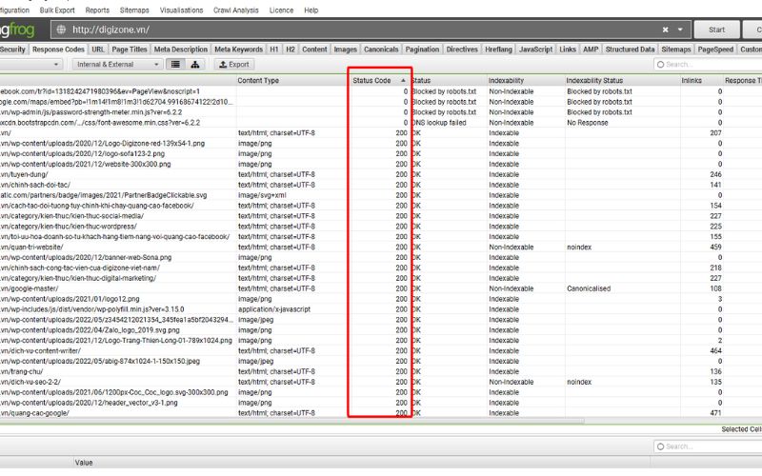The height and width of the screenshot is (476, 762).
Task: Sort by Indexability column header
Action: [x=526, y=81]
